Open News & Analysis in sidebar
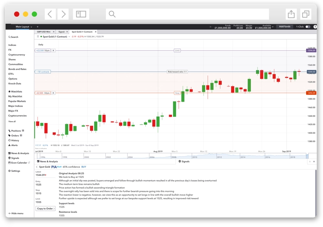 pos(19,153)
